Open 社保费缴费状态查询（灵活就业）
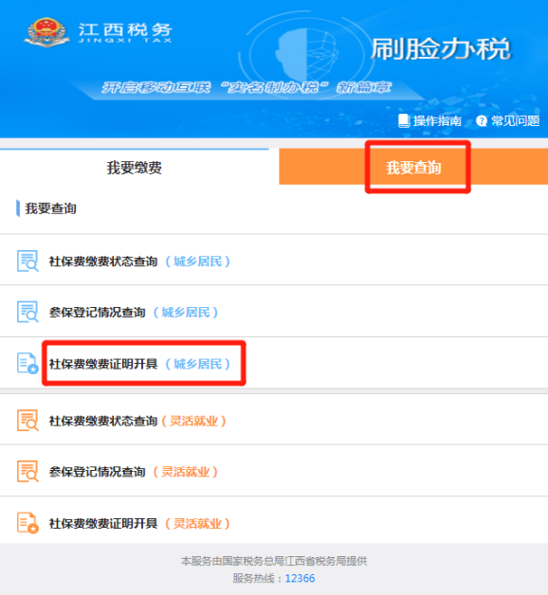Image resolution: width=548 pixels, height=595 pixels. point(274,420)
